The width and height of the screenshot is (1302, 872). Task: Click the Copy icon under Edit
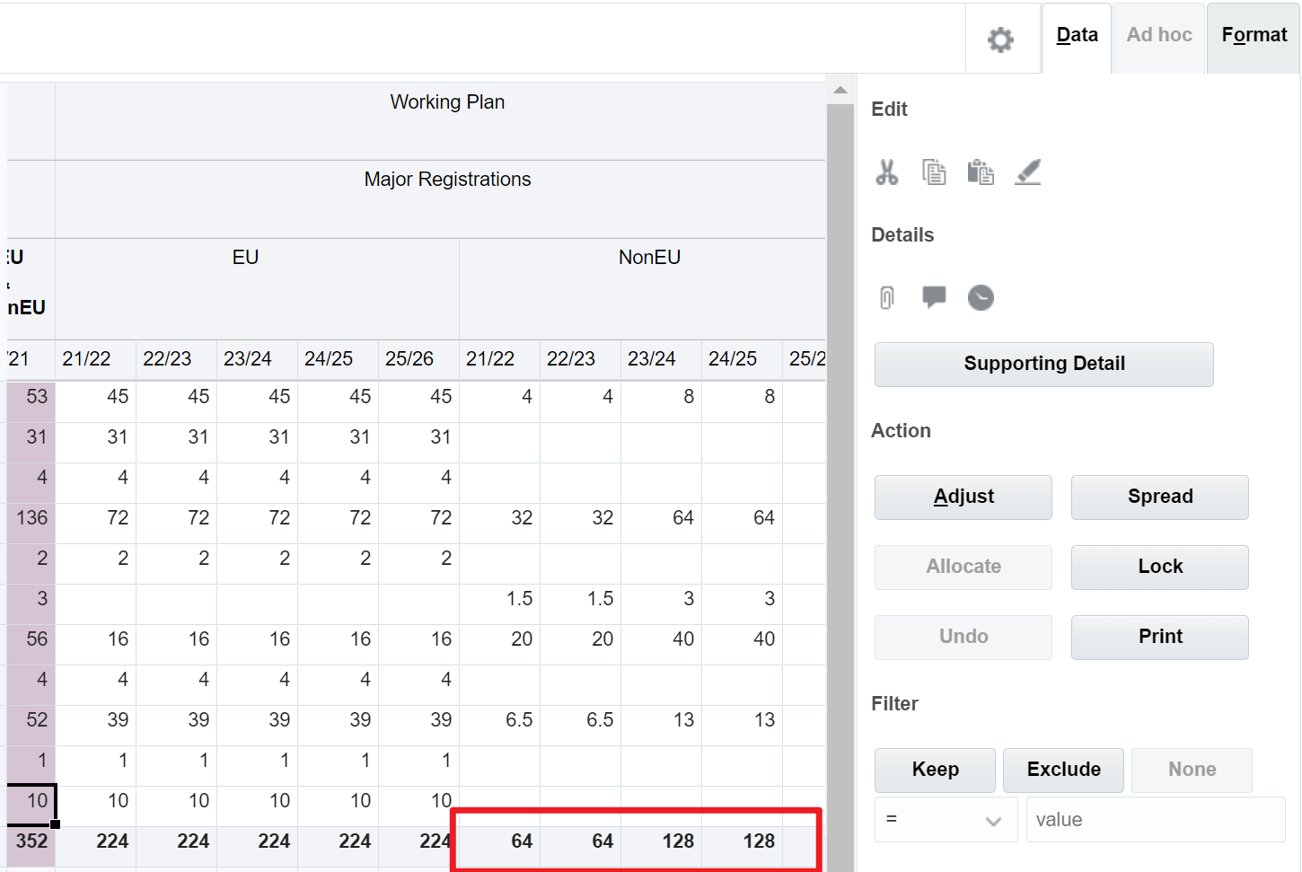(934, 172)
